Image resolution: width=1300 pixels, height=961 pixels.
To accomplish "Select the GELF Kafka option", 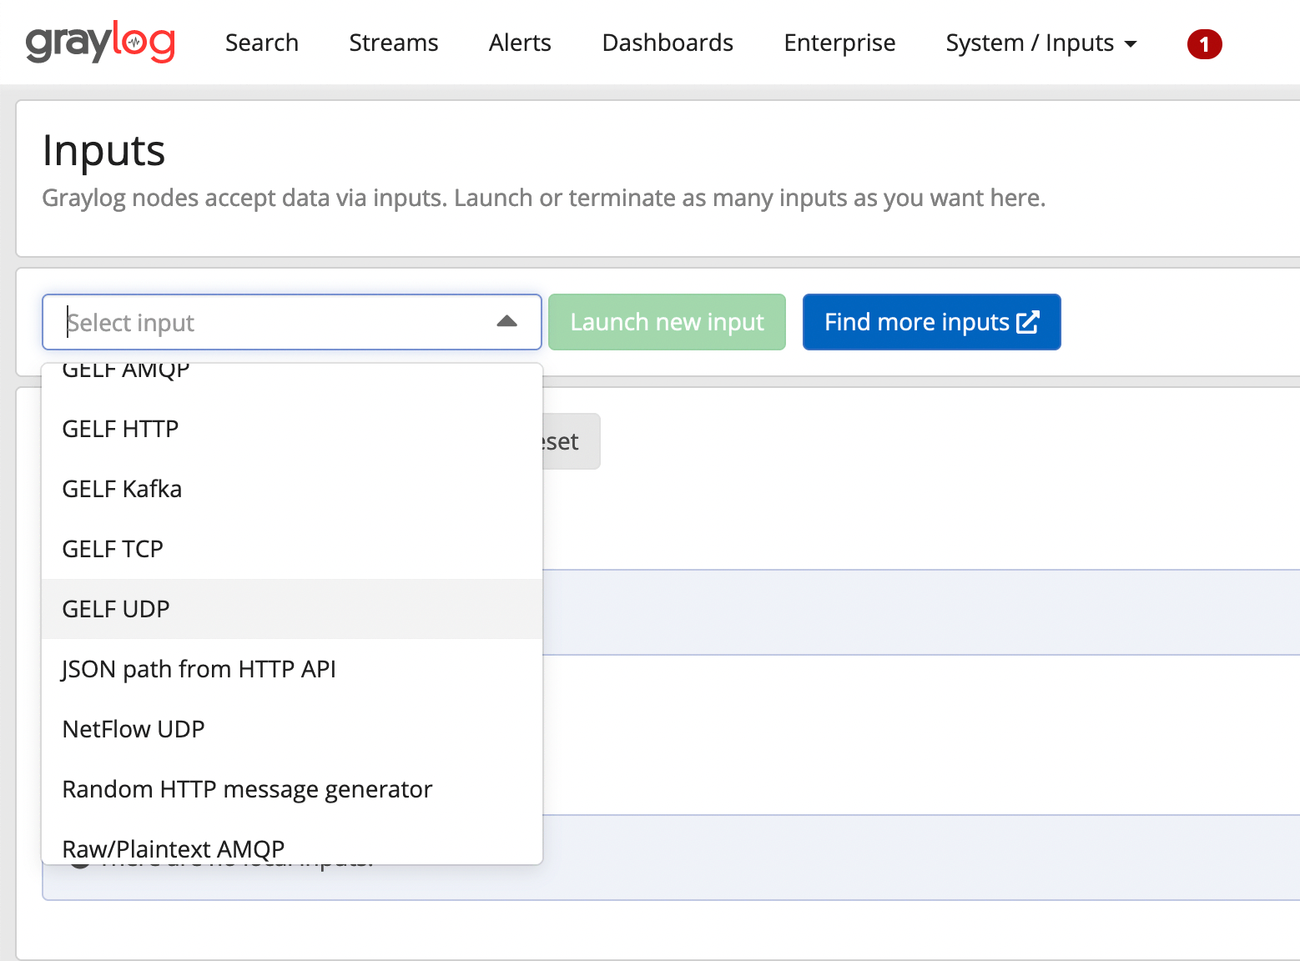I will (123, 489).
